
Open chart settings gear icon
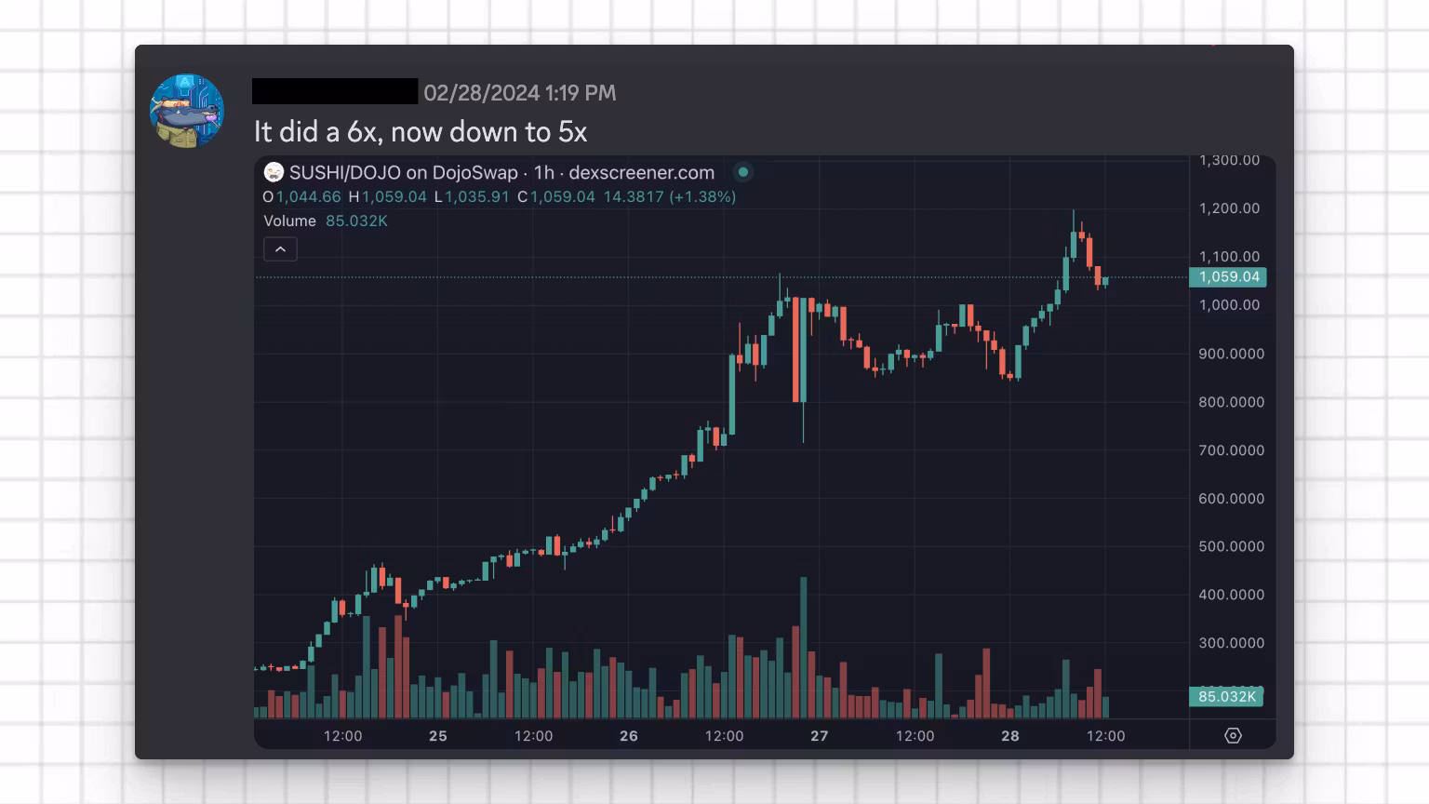[x=1233, y=735]
